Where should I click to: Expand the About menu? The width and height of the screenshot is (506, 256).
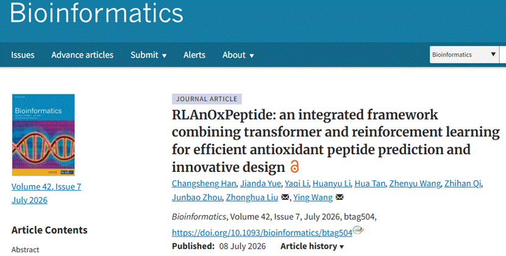238,55
